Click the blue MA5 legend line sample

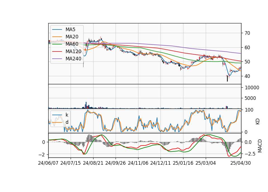coord(57,29)
